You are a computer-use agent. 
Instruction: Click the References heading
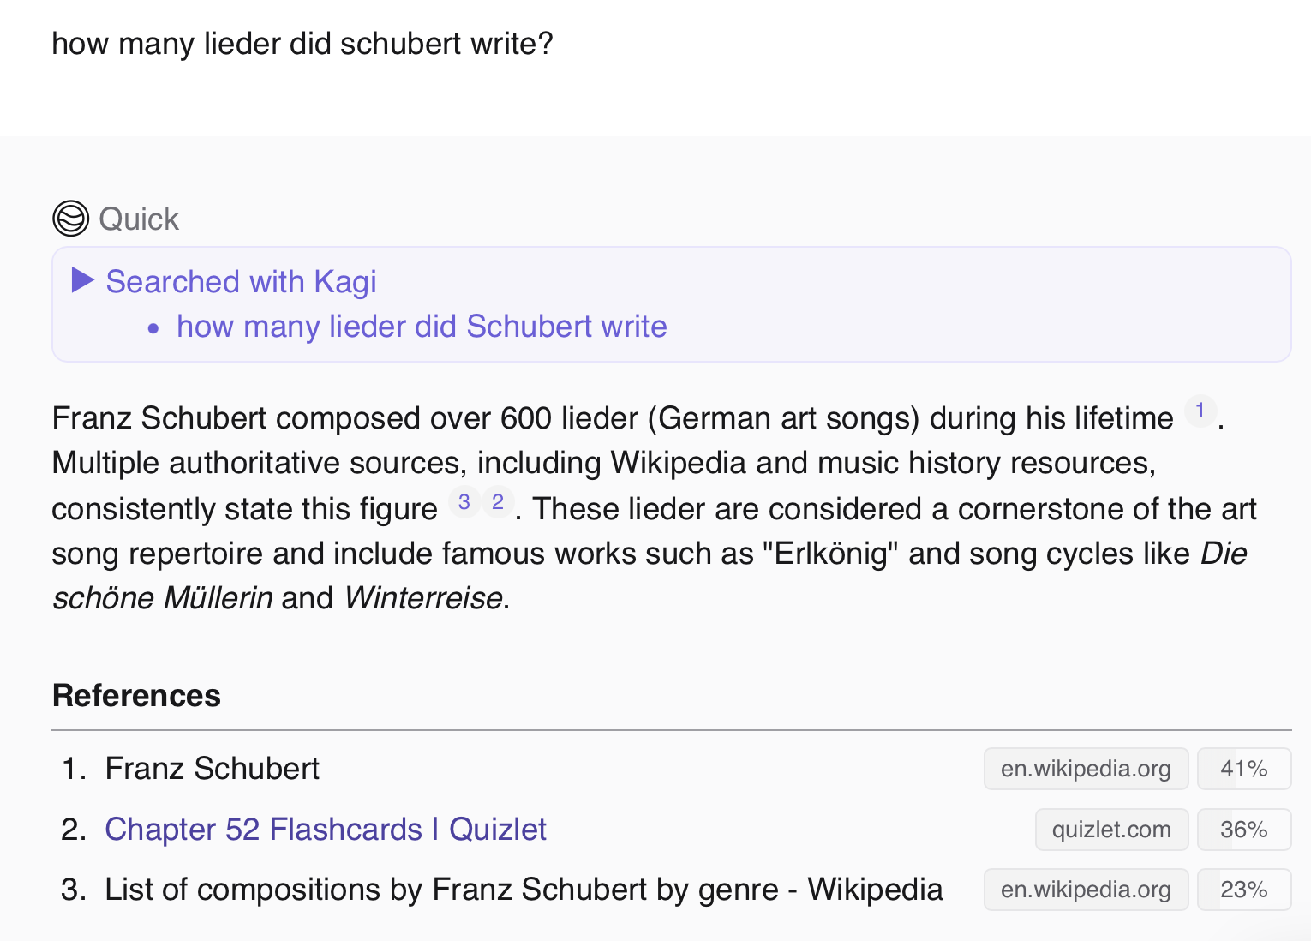[x=137, y=696]
